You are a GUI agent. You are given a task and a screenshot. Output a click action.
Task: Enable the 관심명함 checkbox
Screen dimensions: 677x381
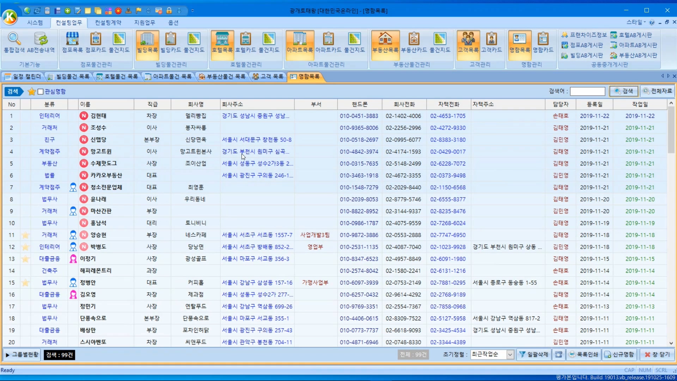41,92
